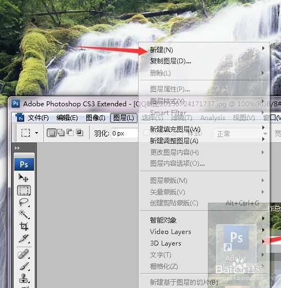Expand the 新建(N) submenu

204,50
